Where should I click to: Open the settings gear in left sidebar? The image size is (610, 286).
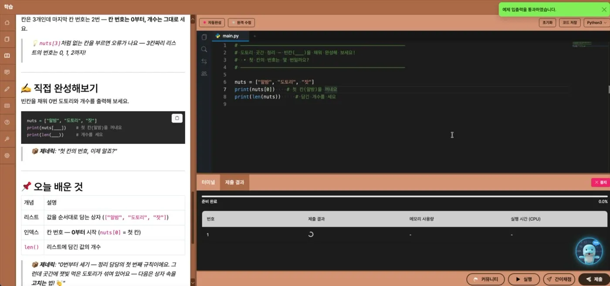(x=7, y=155)
